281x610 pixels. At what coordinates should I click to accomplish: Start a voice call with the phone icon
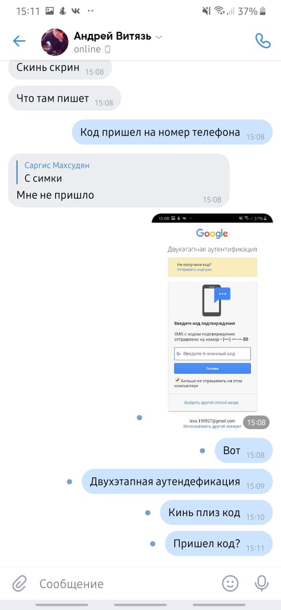point(263,41)
